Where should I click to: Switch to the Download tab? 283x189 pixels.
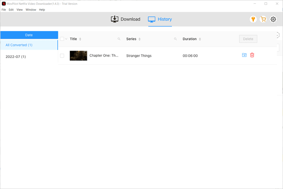[x=125, y=19]
